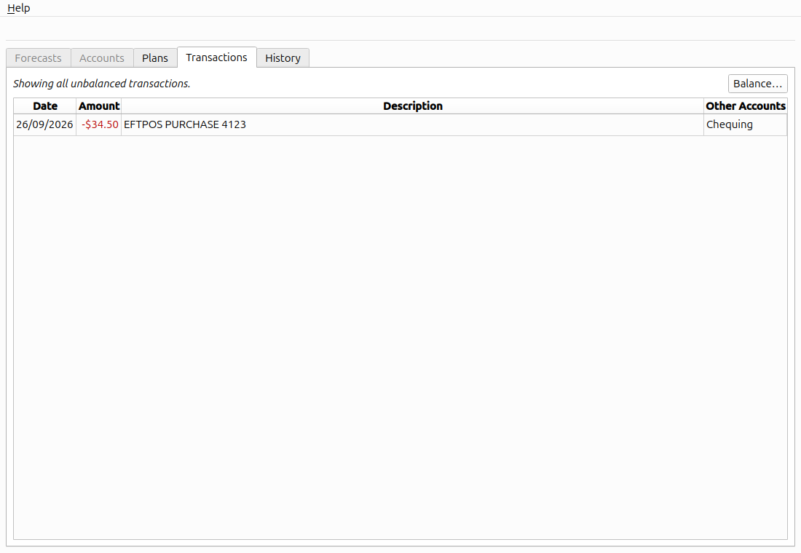The height and width of the screenshot is (553, 801).
Task: Open the Help menu
Action: coord(18,8)
